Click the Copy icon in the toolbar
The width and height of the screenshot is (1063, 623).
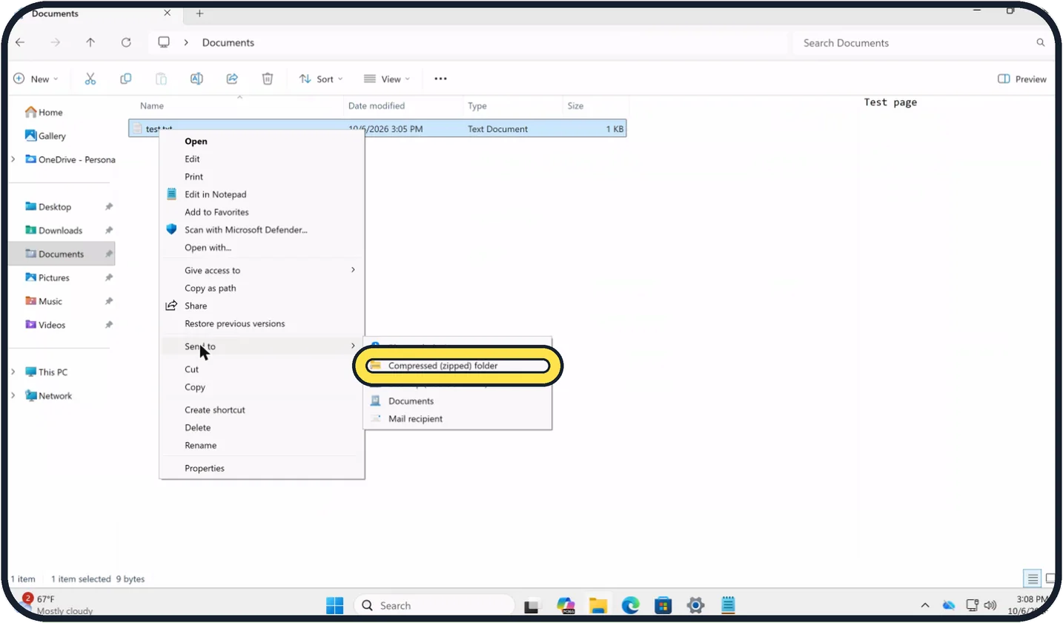coord(126,79)
